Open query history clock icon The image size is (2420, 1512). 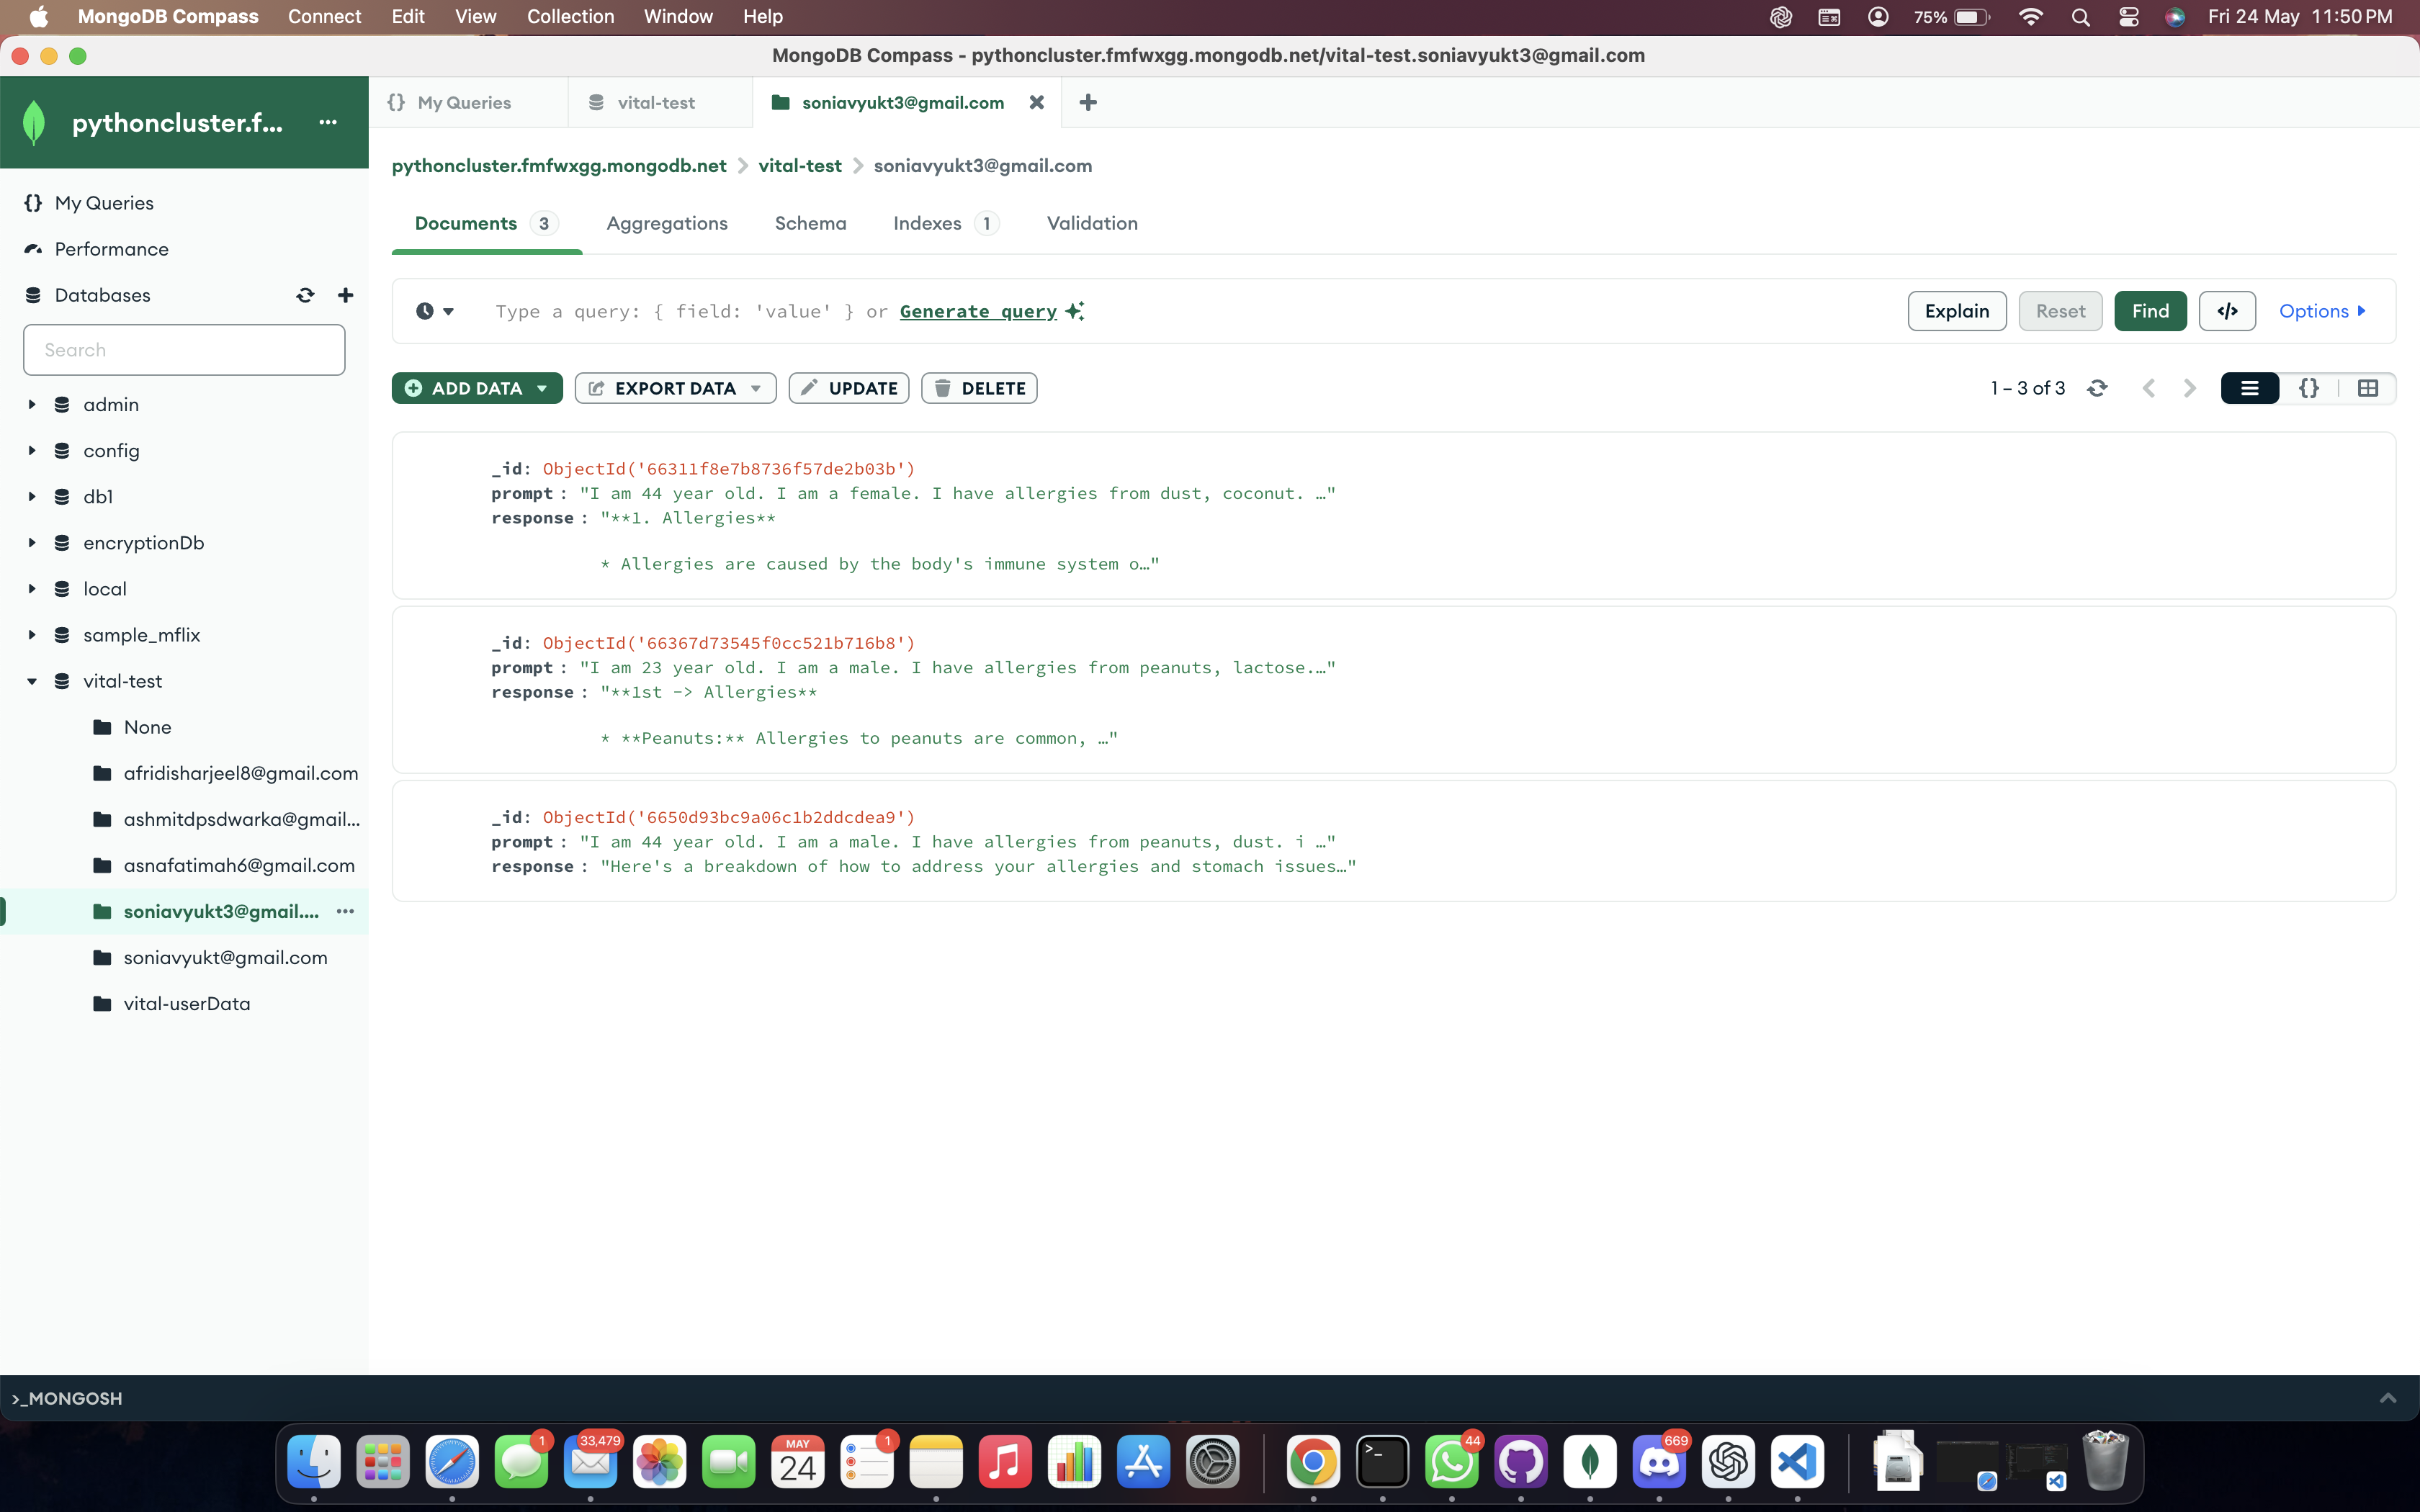point(435,311)
